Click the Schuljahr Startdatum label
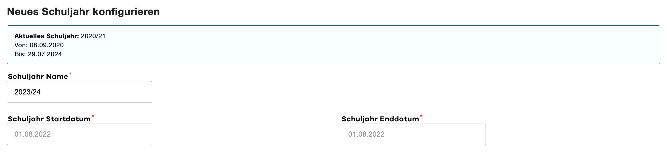 coord(49,119)
